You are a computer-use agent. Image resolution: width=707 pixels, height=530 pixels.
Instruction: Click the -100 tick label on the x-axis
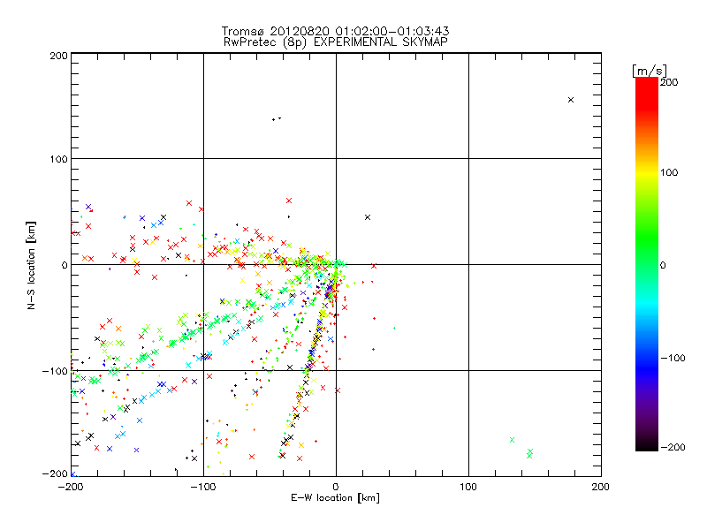[x=203, y=486]
